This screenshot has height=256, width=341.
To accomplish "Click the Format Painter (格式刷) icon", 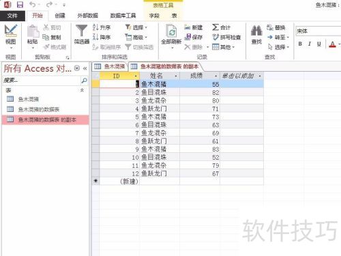I will click(x=46, y=47).
